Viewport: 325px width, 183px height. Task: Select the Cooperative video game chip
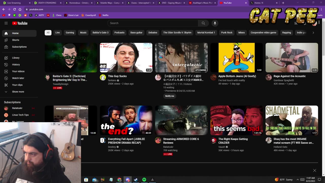click(x=263, y=33)
